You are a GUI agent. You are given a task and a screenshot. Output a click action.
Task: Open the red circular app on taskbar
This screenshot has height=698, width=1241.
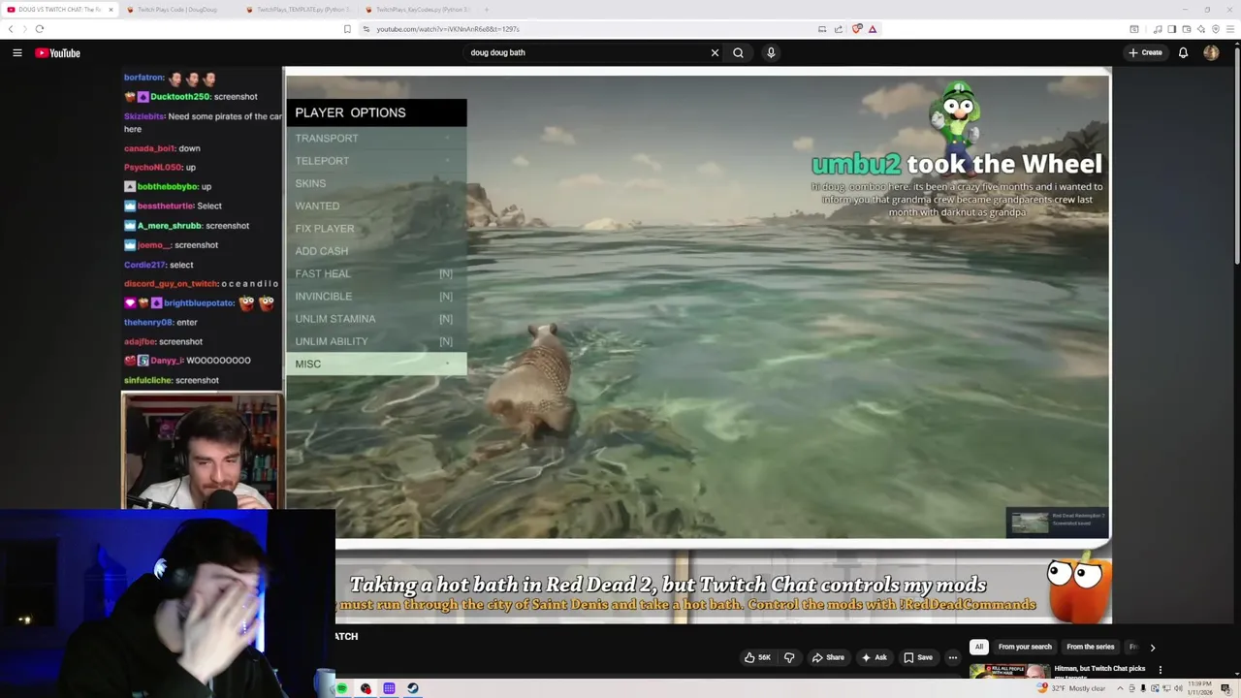[x=366, y=688]
